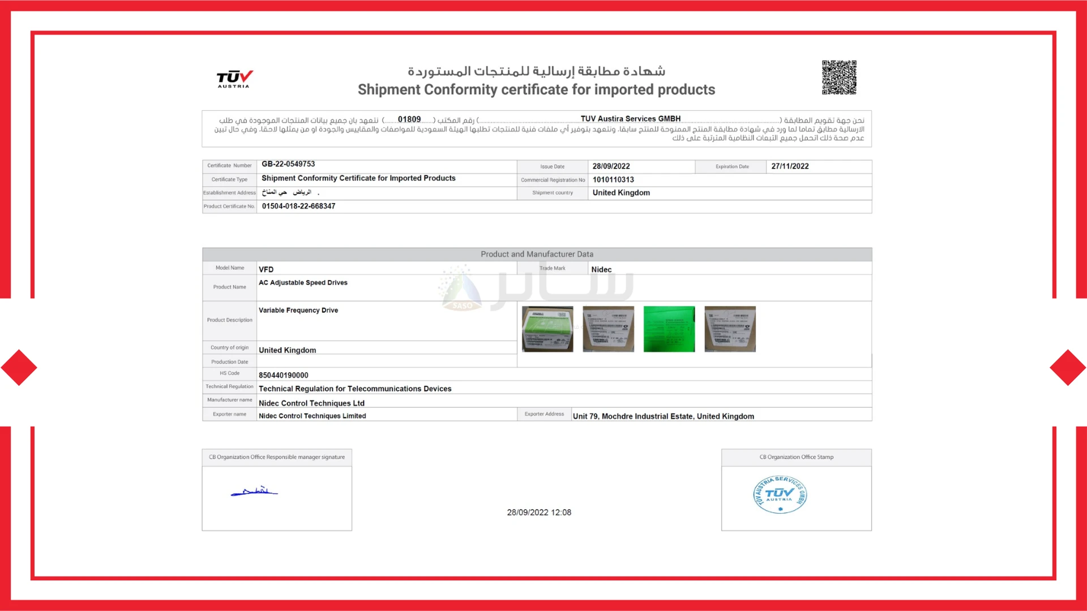This screenshot has height=611, width=1087.
Task: Open the first product photo thumbnail
Action: [x=547, y=329]
